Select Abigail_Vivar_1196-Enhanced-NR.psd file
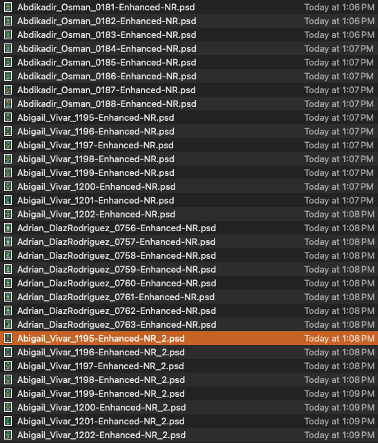The image size is (378, 443). tap(189, 131)
